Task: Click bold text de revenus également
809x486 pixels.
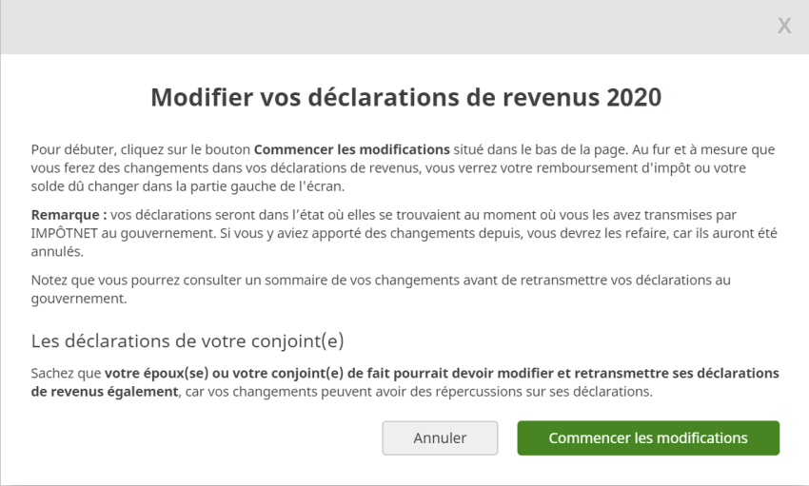Action: pyautogui.click(x=105, y=391)
